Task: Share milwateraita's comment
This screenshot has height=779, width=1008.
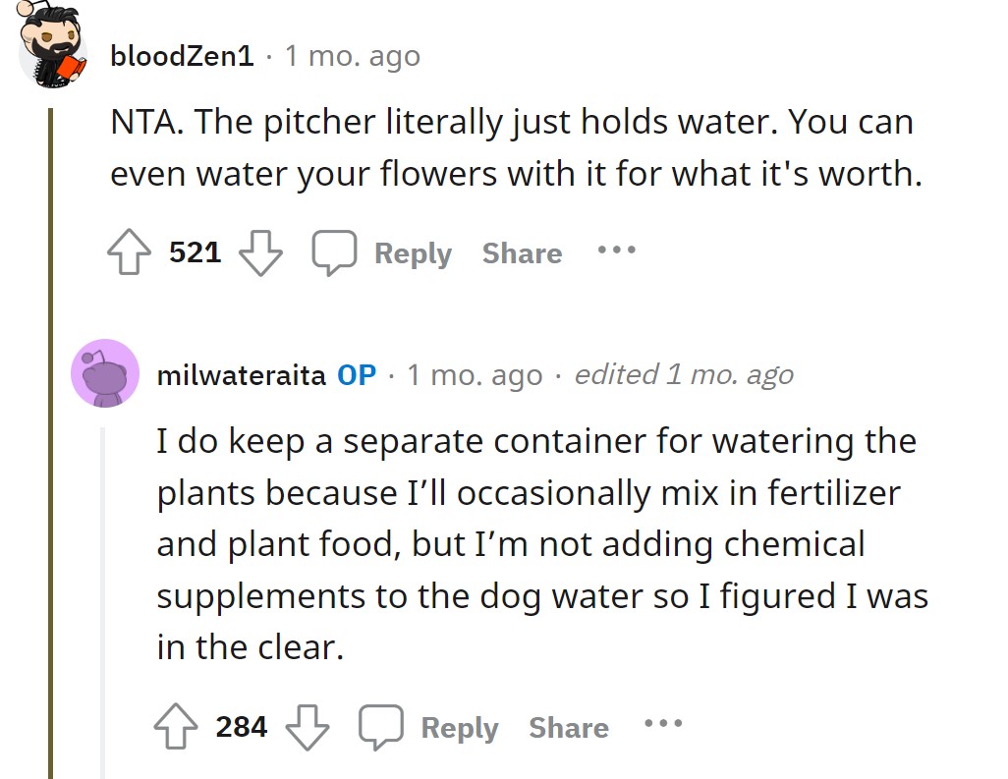Action: (569, 728)
